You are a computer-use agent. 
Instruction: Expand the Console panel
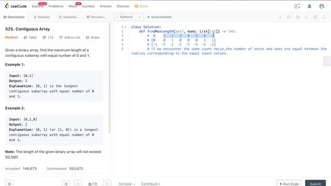click(x=127, y=184)
